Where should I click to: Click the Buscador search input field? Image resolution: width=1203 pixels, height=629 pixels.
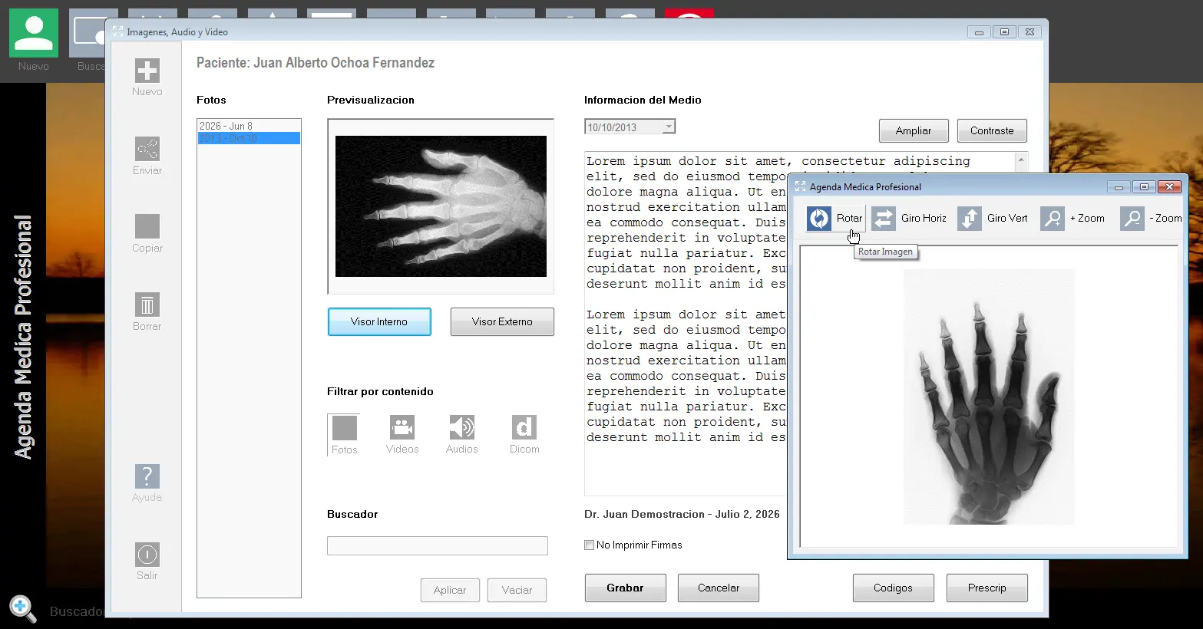coord(438,545)
